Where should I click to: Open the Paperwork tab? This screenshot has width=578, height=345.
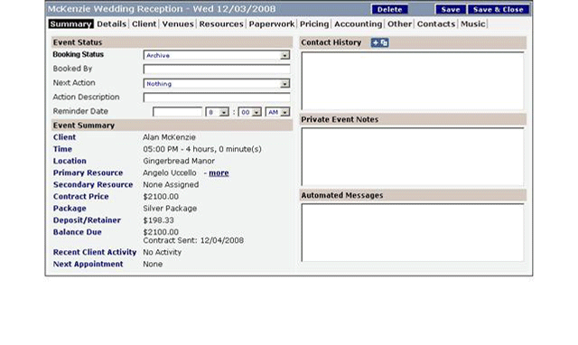pos(272,24)
